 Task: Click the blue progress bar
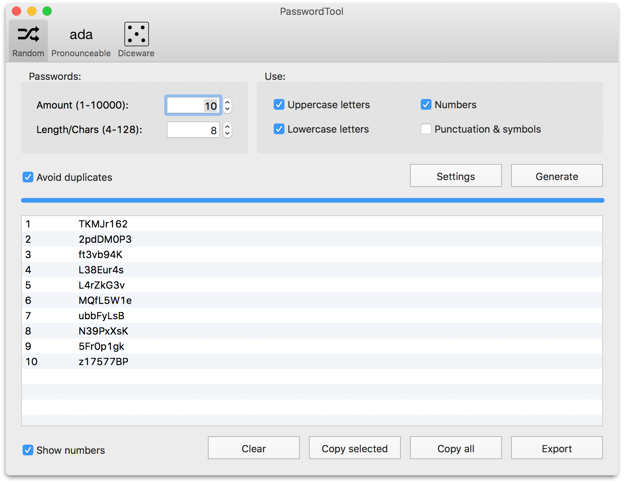[312, 200]
